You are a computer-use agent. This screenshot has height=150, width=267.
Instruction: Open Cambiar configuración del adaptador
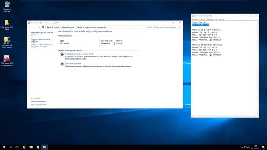pos(40,40)
